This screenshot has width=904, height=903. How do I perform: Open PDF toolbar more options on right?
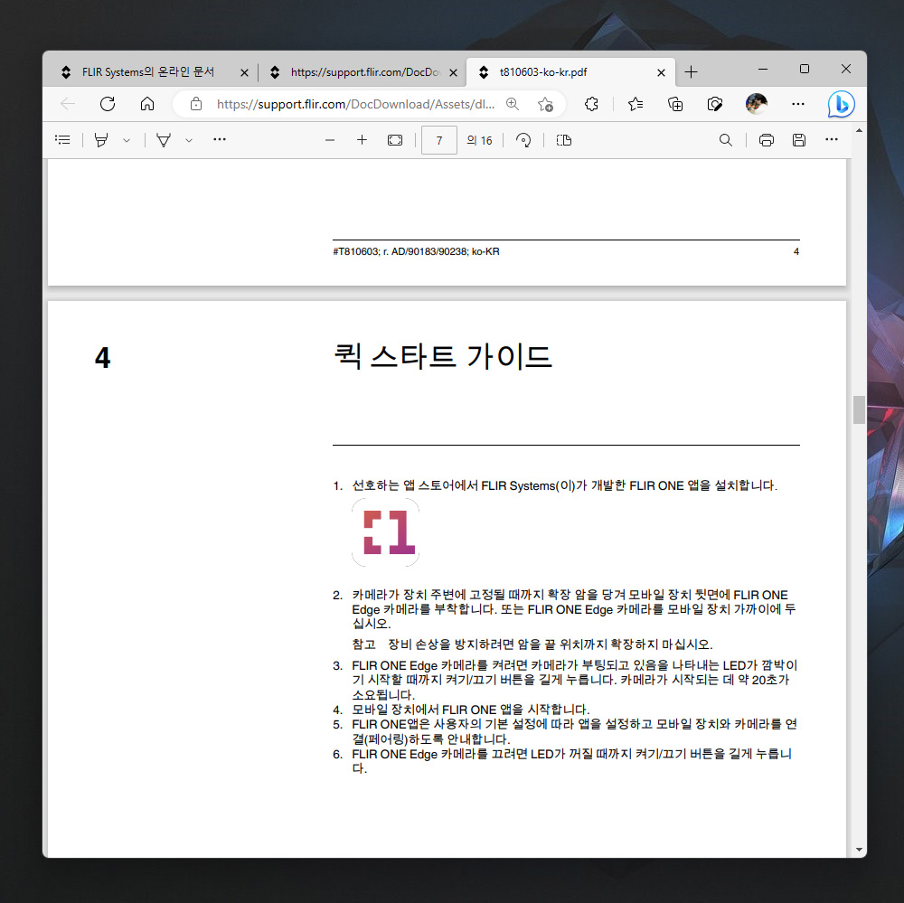coord(832,139)
